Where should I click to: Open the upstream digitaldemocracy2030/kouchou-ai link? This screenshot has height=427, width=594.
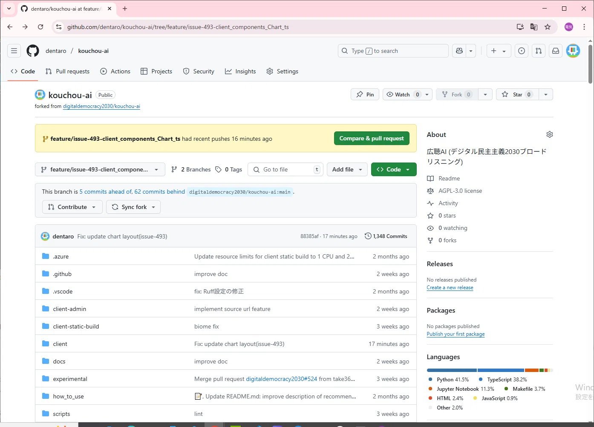tap(101, 106)
